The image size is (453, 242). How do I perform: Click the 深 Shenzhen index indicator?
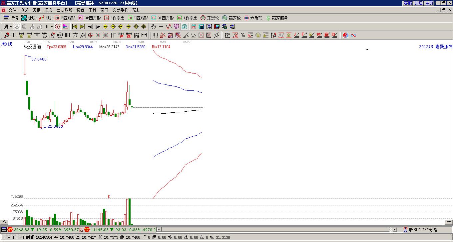pos(87,230)
